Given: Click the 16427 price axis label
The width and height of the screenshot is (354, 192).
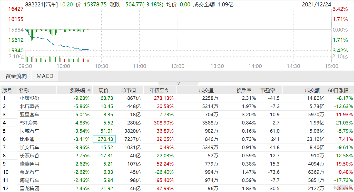Looking at the screenshot, I should click(16, 9).
